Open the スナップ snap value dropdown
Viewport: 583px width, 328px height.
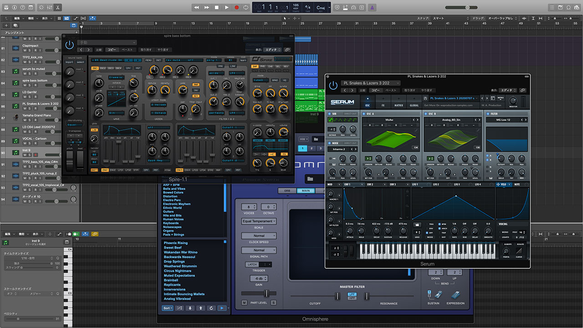(451, 18)
